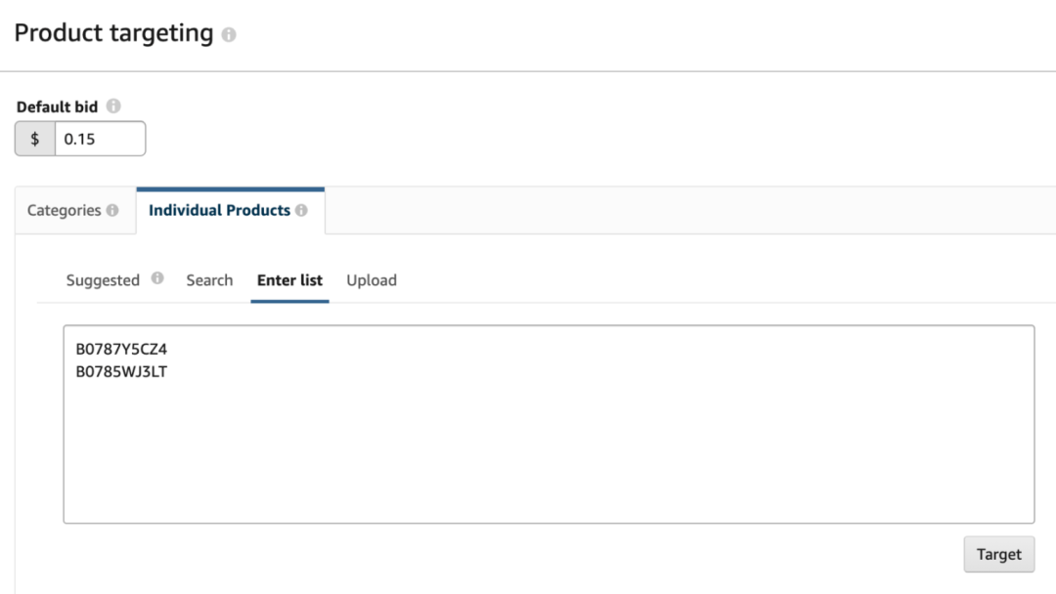
Task: Click info icon next to Suggested
Action: [x=157, y=278]
